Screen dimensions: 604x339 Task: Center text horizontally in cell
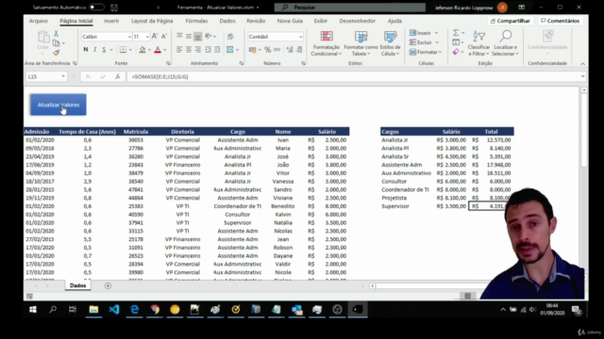189,50
